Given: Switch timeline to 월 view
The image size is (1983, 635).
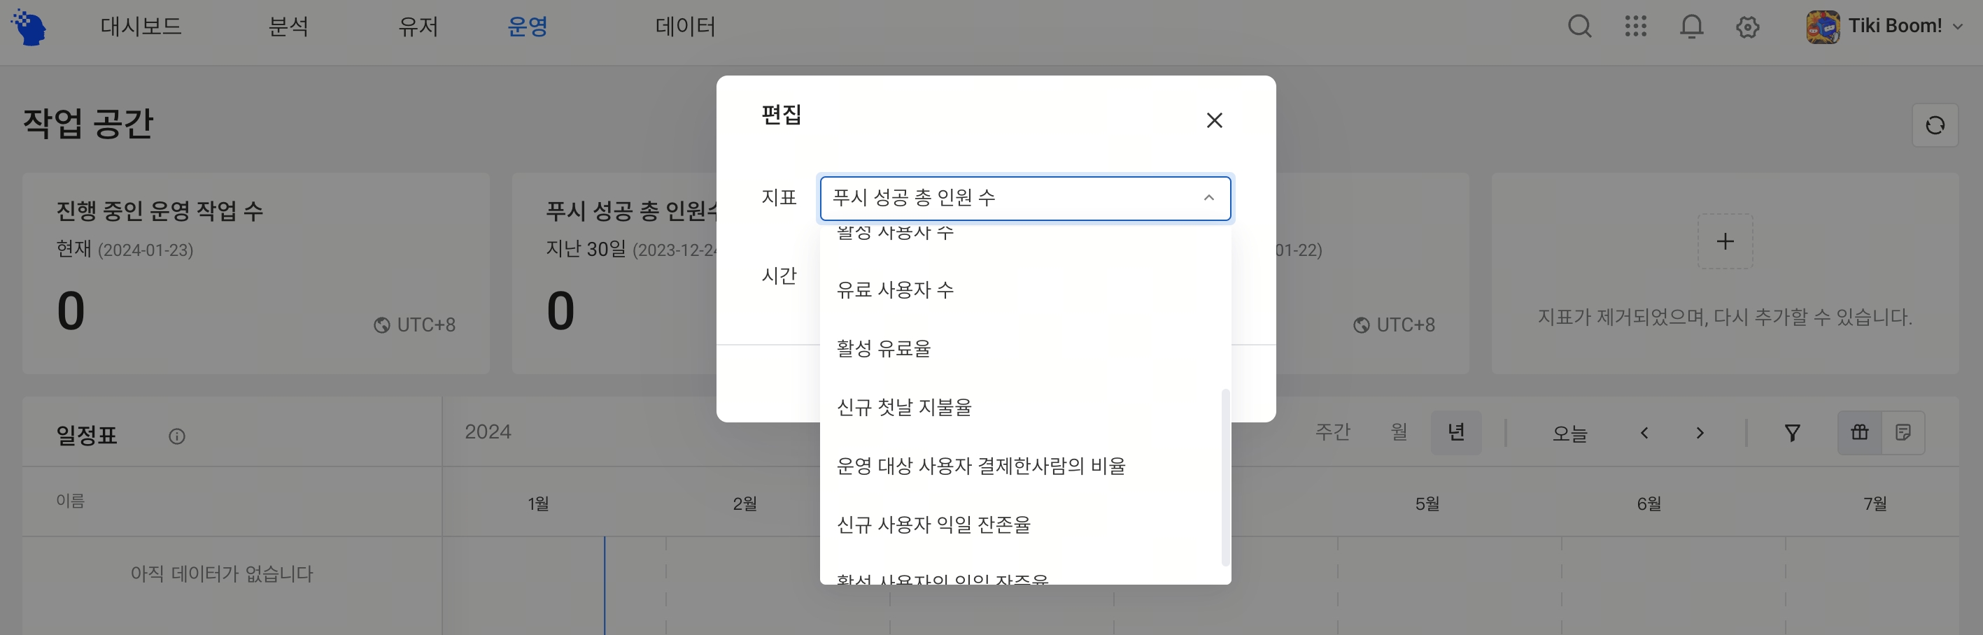Looking at the screenshot, I should [1399, 433].
